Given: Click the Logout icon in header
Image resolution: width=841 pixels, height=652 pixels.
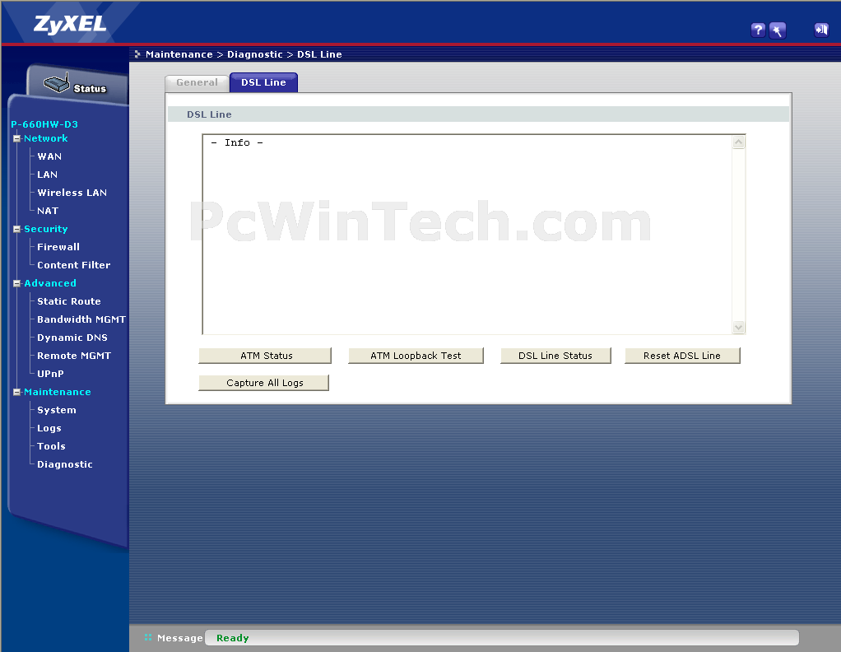Looking at the screenshot, I should point(821,30).
